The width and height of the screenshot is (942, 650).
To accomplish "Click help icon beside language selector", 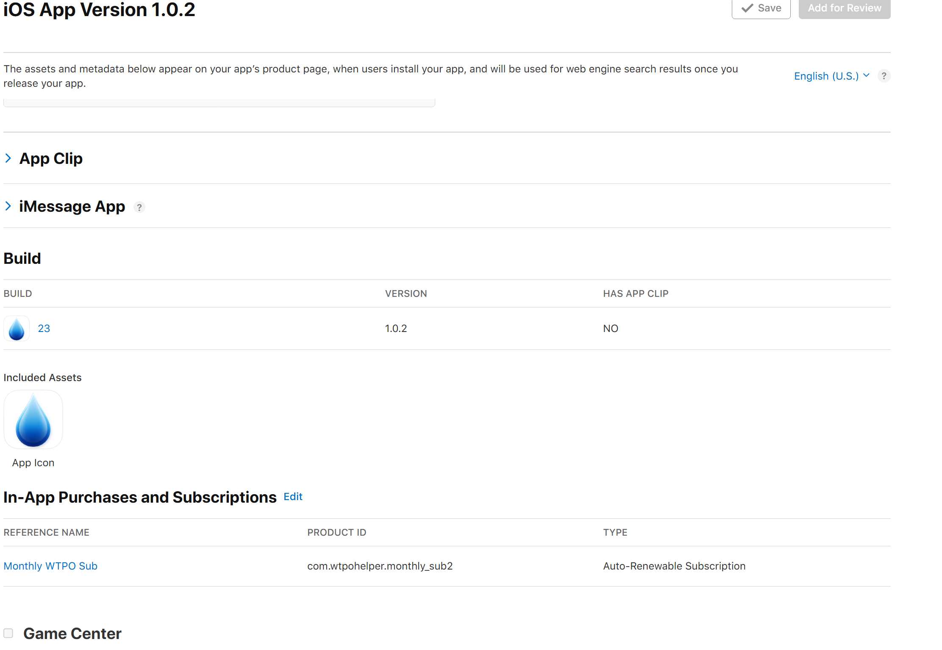I will coord(884,76).
